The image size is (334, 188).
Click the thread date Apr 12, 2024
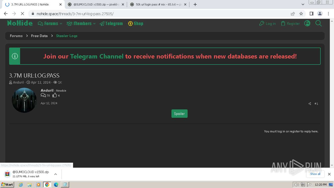(x=41, y=82)
